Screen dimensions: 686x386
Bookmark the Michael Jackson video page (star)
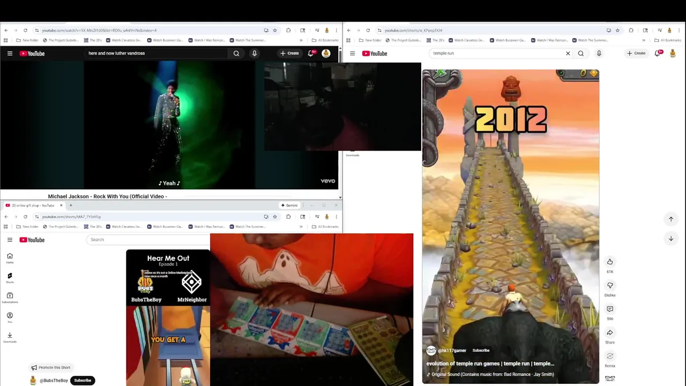(275, 30)
